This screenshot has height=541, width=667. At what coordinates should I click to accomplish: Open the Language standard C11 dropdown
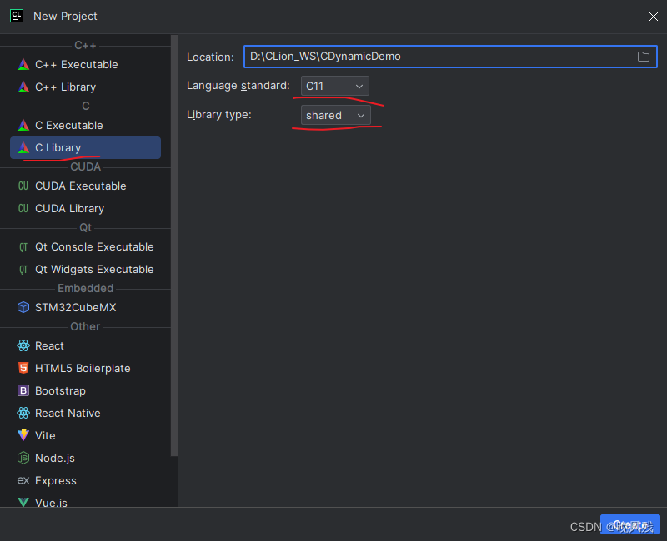(335, 86)
